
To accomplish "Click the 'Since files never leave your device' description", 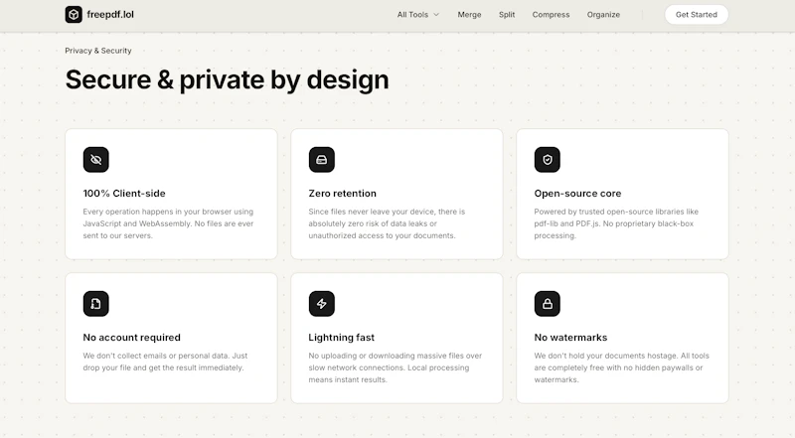I will [387, 223].
